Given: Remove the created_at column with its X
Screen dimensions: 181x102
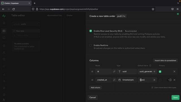Looking at the screenshot, I should point(174,80).
